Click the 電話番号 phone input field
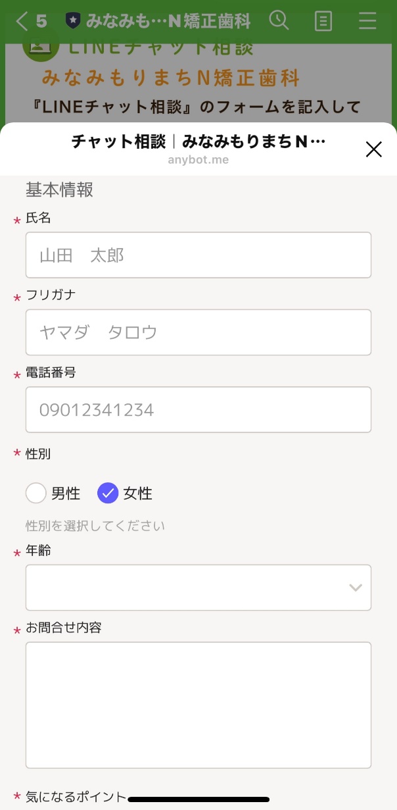Screen dimensions: 397x810 tap(198, 410)
